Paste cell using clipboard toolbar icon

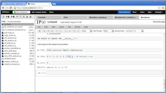pyautogui.click(x=52, y=31)
